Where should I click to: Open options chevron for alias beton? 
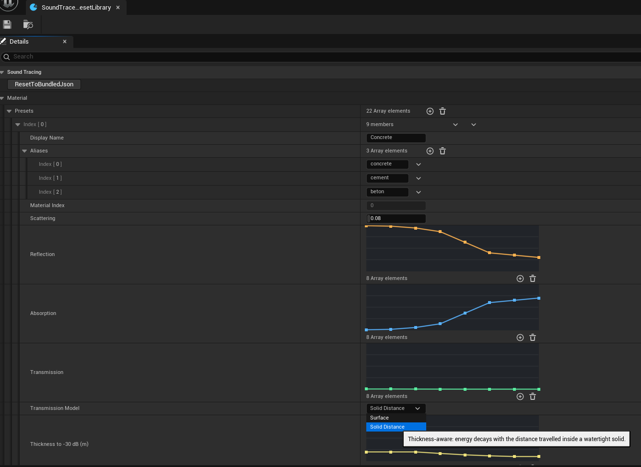coord(419,192)
